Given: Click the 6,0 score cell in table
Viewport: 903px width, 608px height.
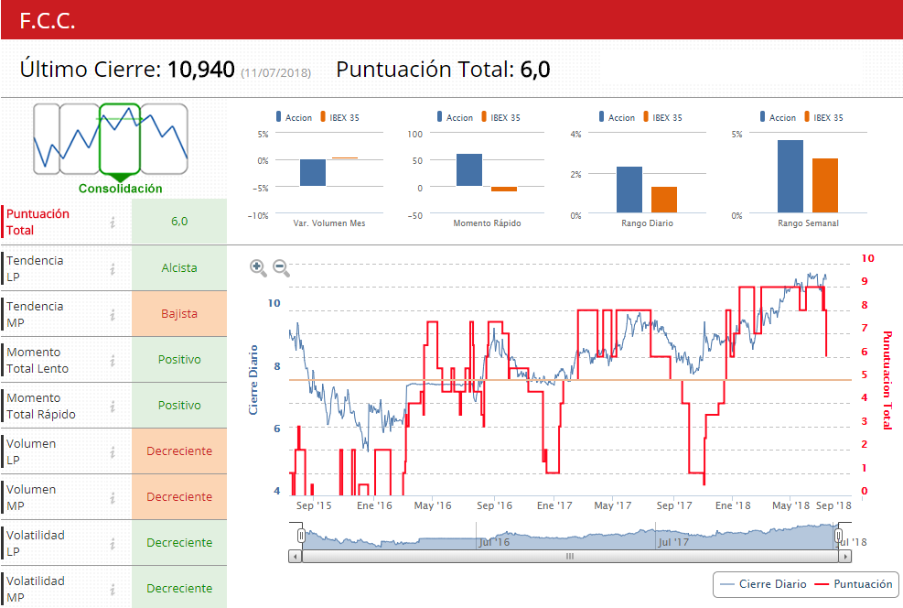Looking at the screenshot, I should point(179,222).
